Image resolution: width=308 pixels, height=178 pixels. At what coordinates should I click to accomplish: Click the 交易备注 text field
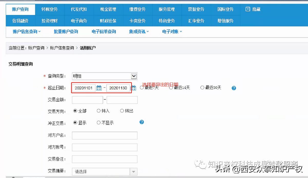pos(104,159)
